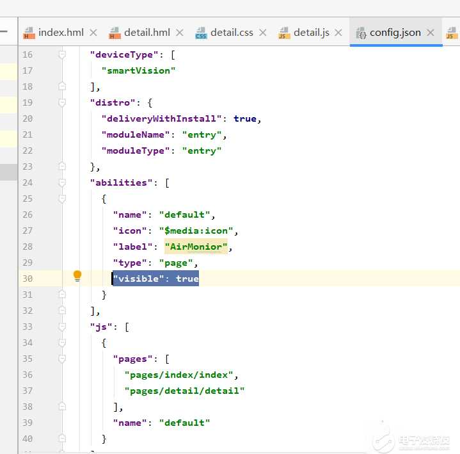This screenshot has height=454, width=460.
Task: Fold the "abilities" array at line 24
Action: pyautogui.click(x=62, y=183)
